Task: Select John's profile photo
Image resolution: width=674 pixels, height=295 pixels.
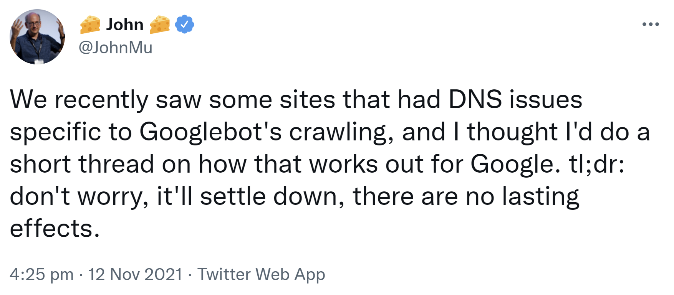Action: click(36, 36)
